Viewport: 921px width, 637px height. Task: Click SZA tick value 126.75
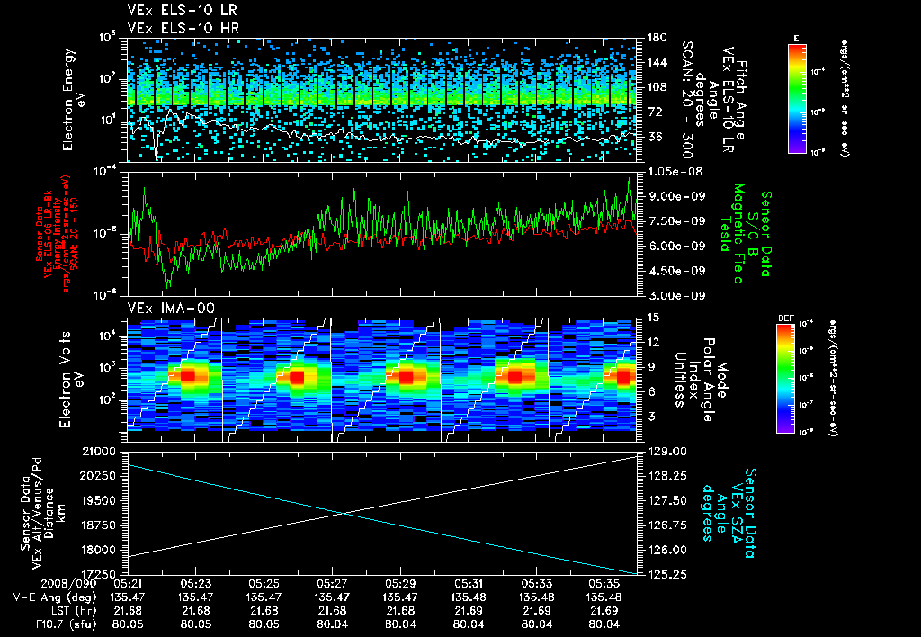666,525
